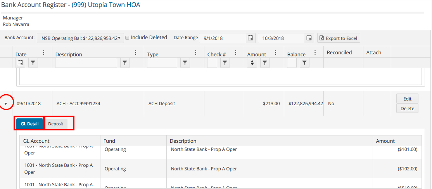
Task: Open the start date calendar picker
Action: (250, 38)
